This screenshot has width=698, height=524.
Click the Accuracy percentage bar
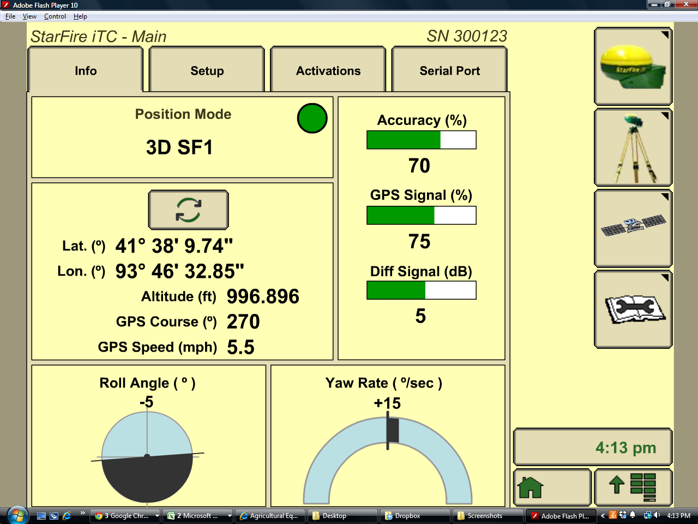point(422,140)
